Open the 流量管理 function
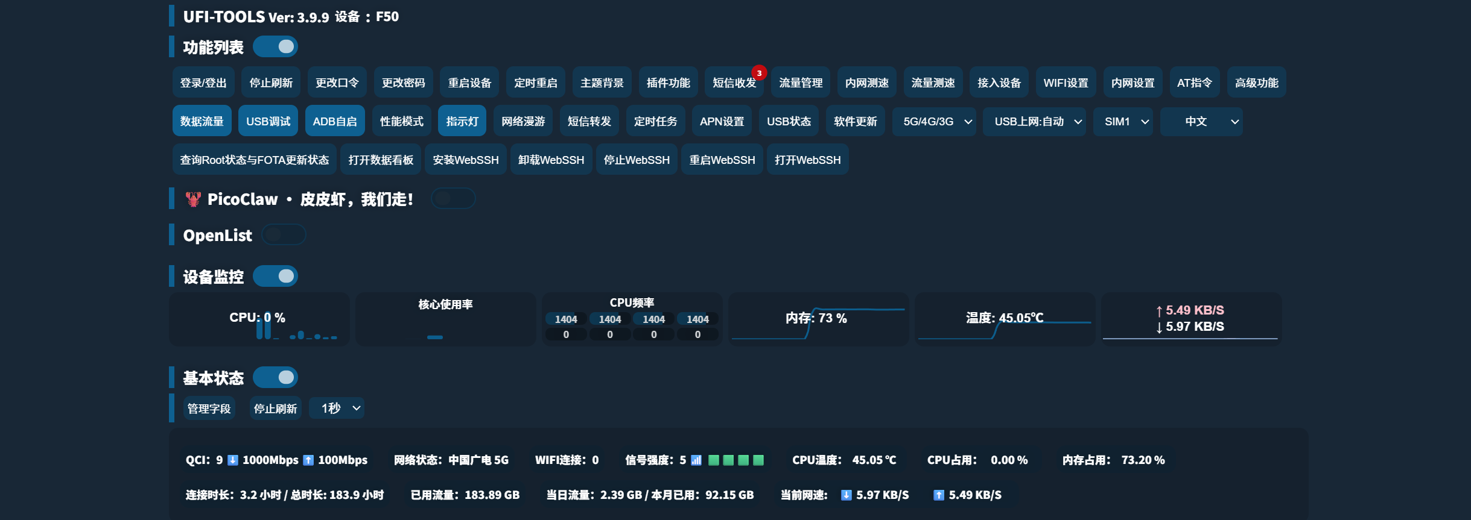 (x=801, y=83)
